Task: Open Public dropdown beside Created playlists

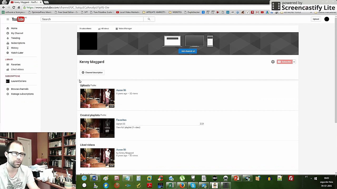Action: coord(103,115)
